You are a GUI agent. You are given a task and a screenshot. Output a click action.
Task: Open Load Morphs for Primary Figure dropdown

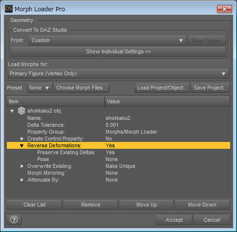point(118,74)
